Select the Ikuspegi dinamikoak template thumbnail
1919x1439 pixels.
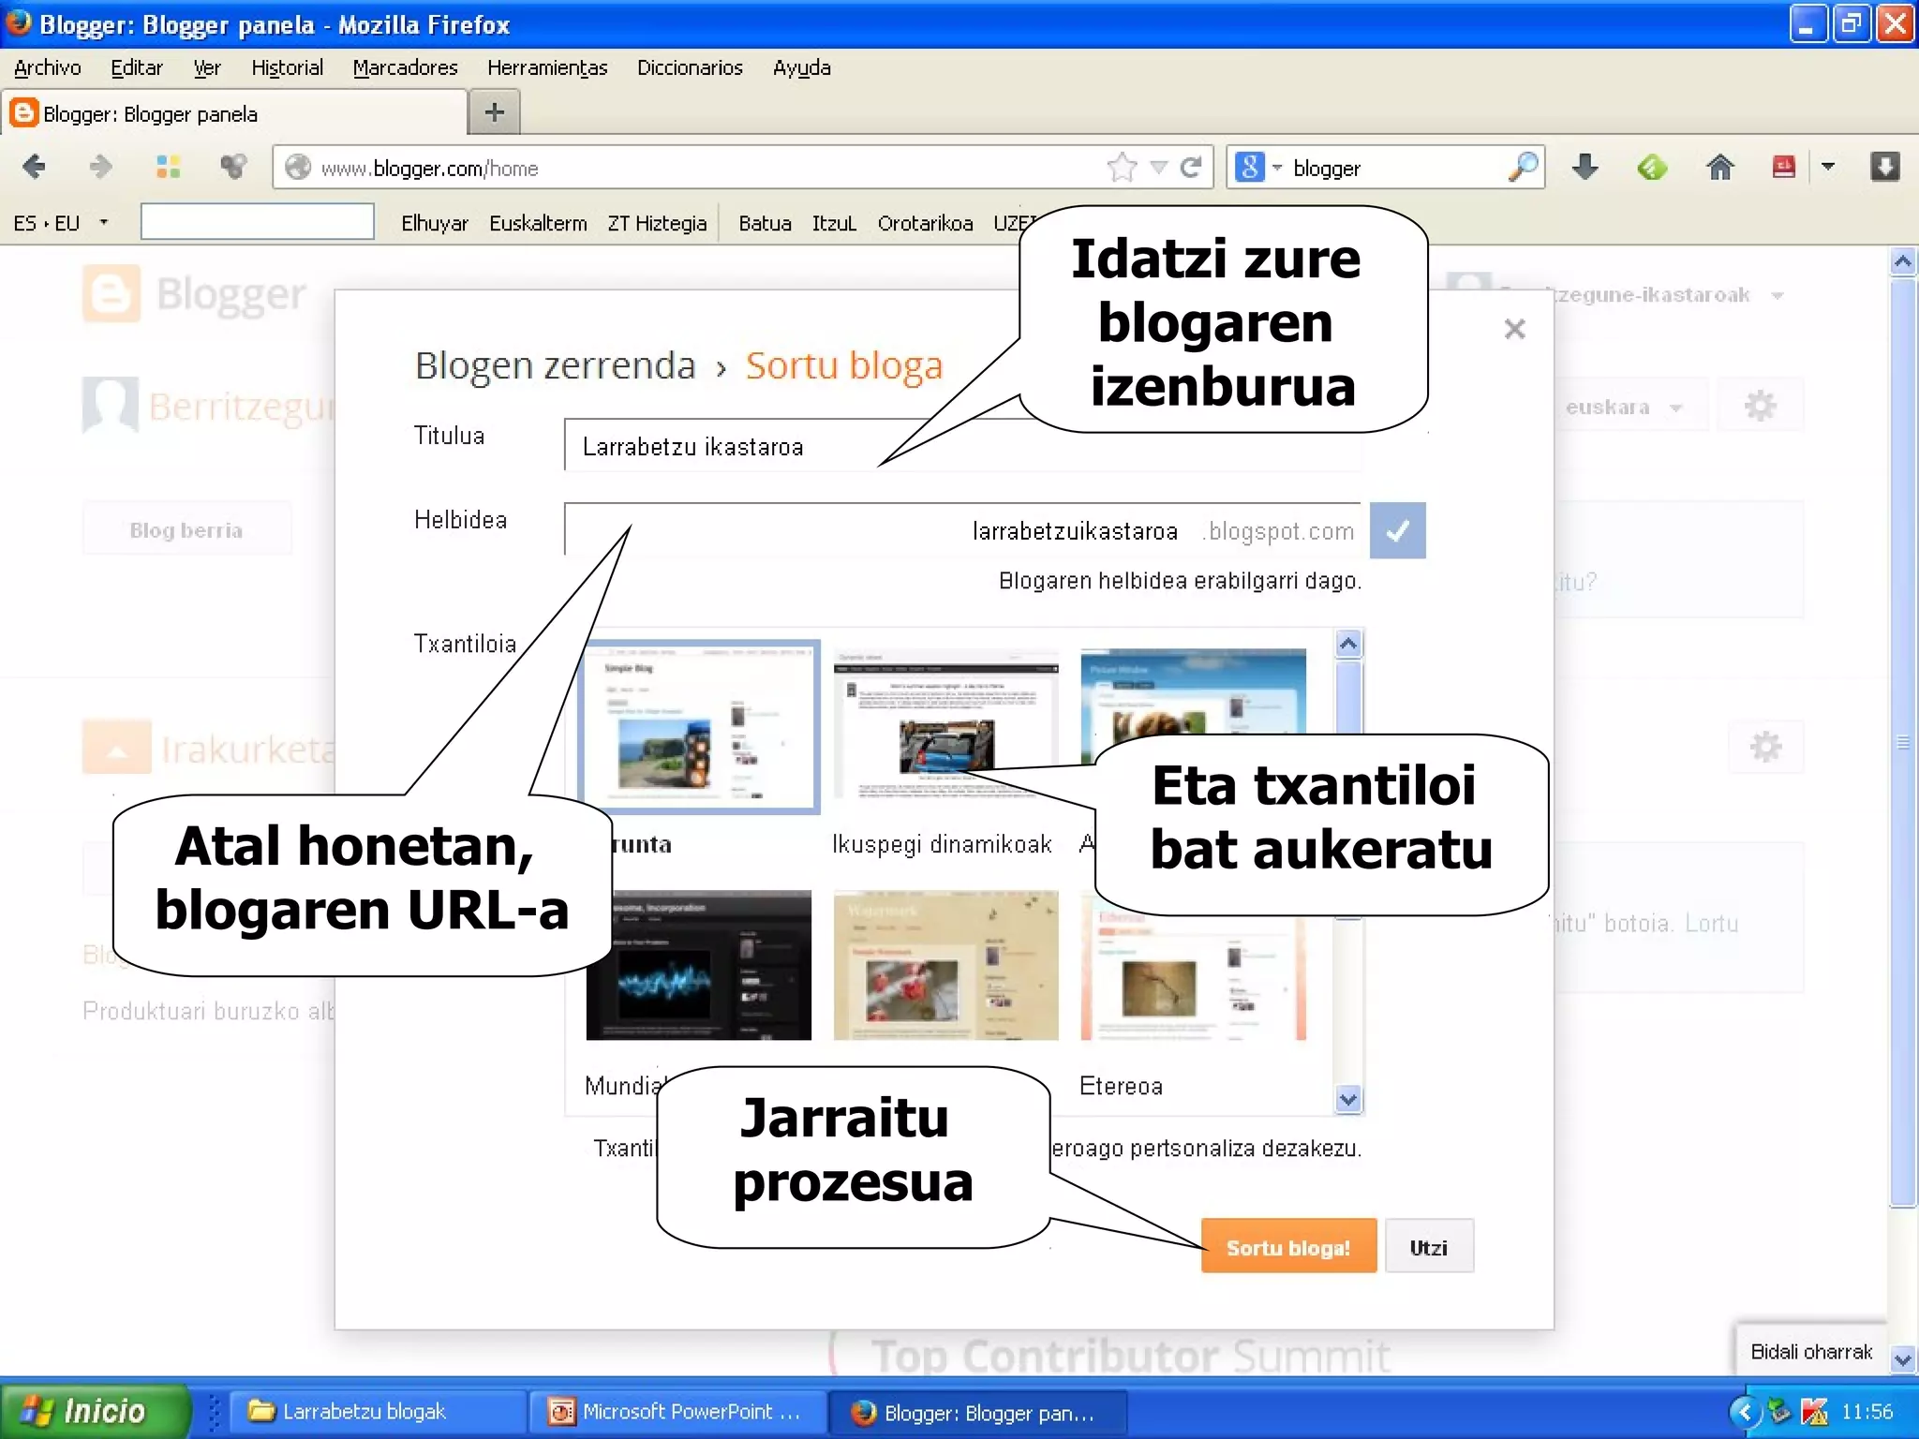945,722
